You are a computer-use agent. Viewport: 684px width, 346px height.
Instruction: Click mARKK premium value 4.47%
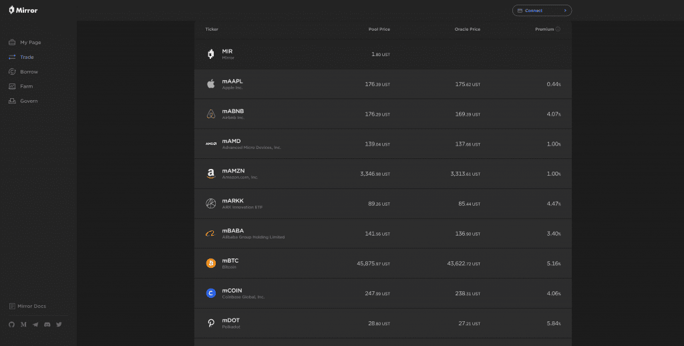coord(554,204)
